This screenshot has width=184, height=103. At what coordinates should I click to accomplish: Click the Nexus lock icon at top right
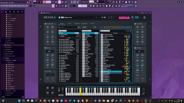[x=144, y=17]
